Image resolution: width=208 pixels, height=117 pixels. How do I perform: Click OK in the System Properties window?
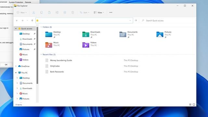pos(6,65)
